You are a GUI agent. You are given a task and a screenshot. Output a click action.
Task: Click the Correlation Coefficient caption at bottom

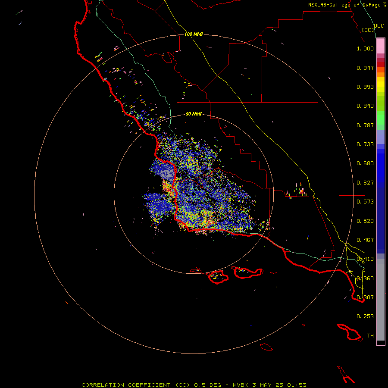(194, 385)
